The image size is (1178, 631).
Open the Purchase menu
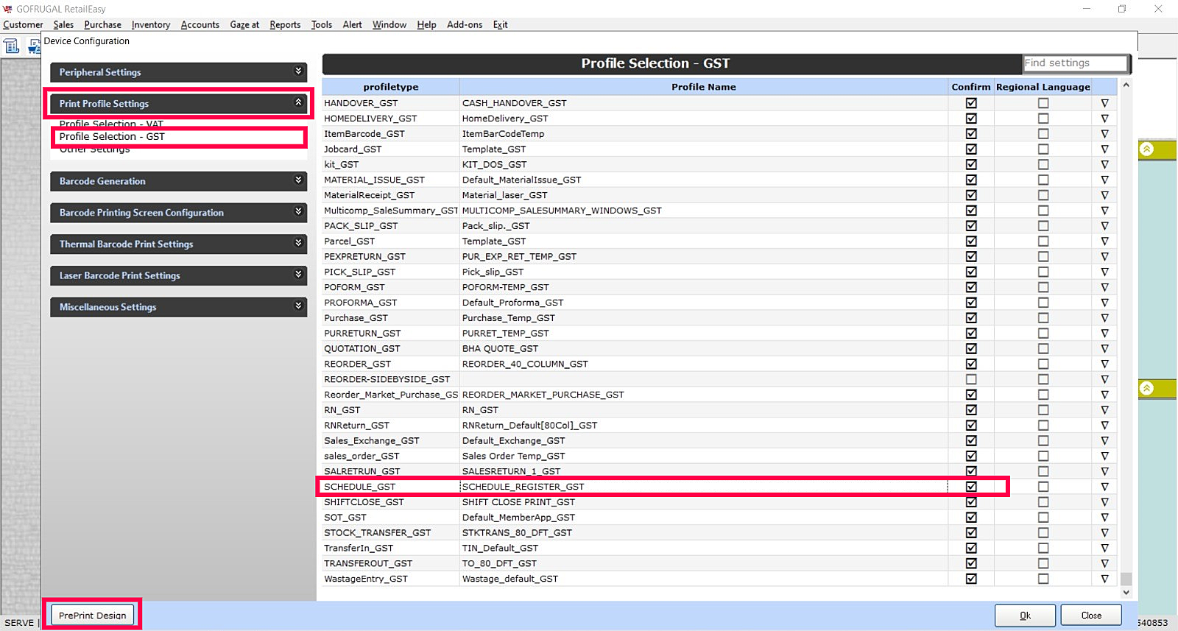coord(102,24)
